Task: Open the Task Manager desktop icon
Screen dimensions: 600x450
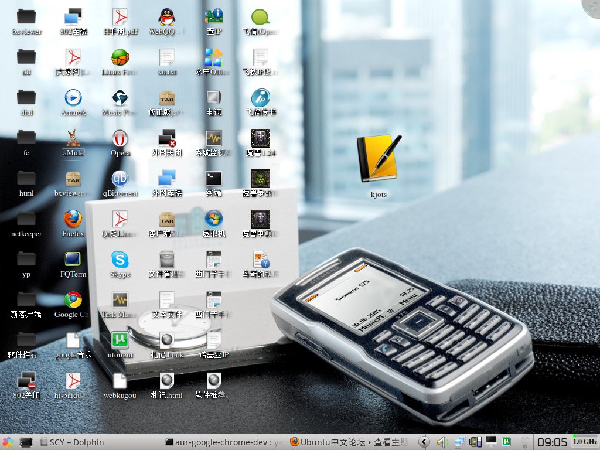Action: [x=120, y=301]
